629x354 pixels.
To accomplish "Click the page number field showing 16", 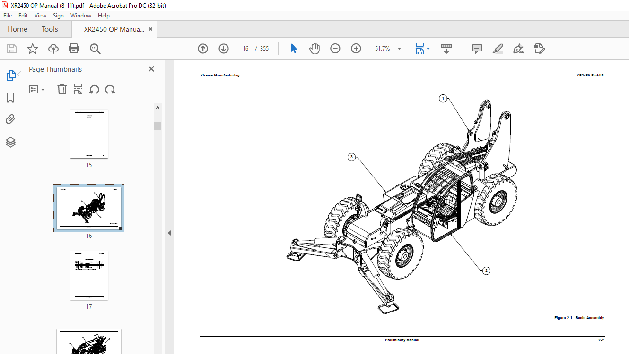I will coord(245,49).
